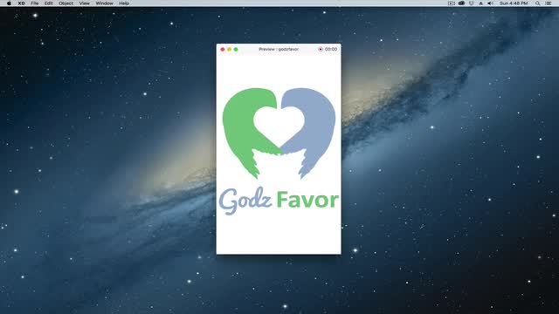Click the Godz Favor heart logo
The image size is (559, 314).
click(x=279, y=133)
